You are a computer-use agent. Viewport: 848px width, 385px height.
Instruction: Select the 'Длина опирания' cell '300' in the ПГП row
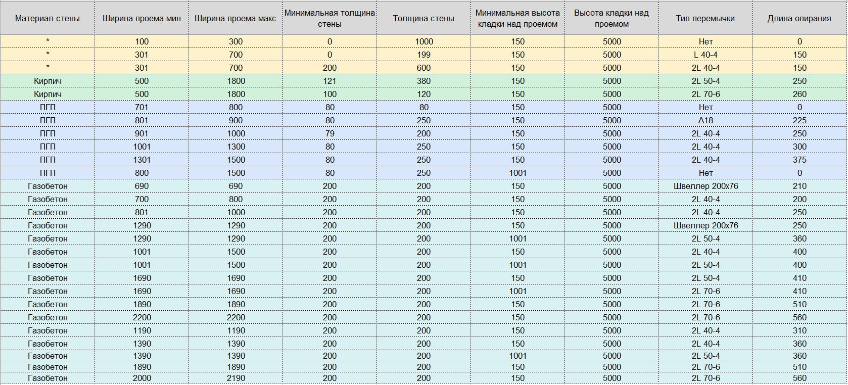(799, 147)
